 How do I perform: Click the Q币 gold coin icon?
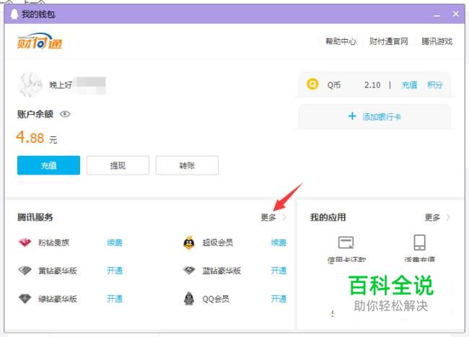point(312,84)
